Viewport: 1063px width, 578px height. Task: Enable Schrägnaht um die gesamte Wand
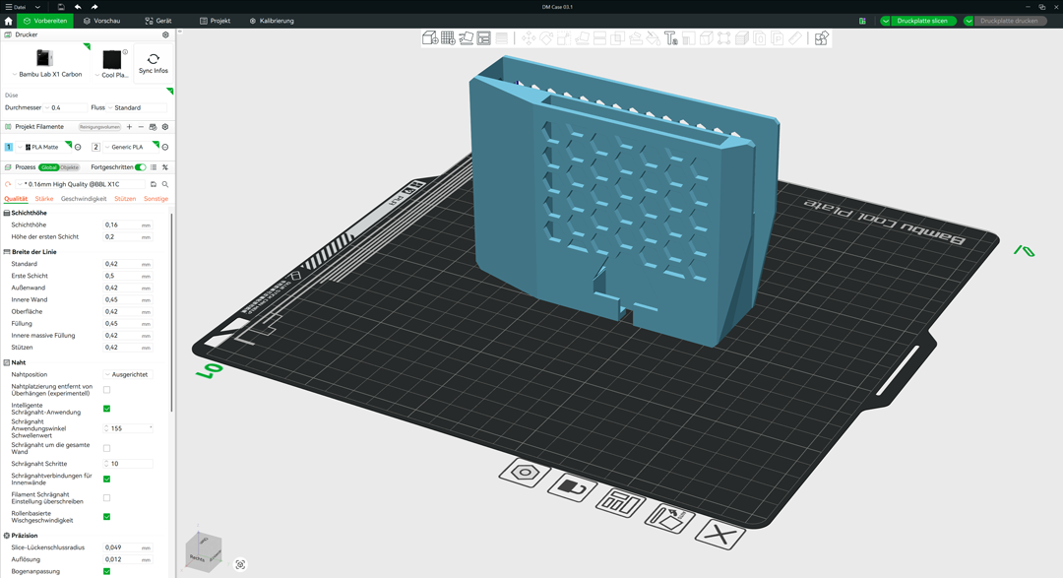point(106,448)
